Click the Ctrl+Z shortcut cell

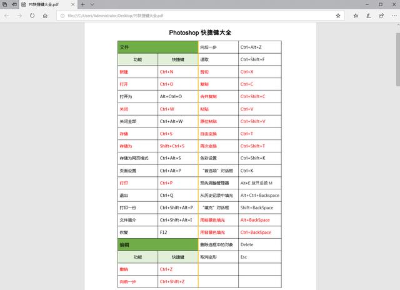177,269
